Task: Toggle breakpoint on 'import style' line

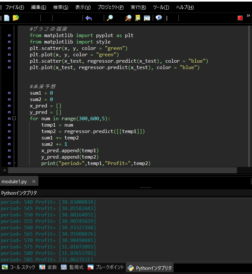Action: [10, 42]
